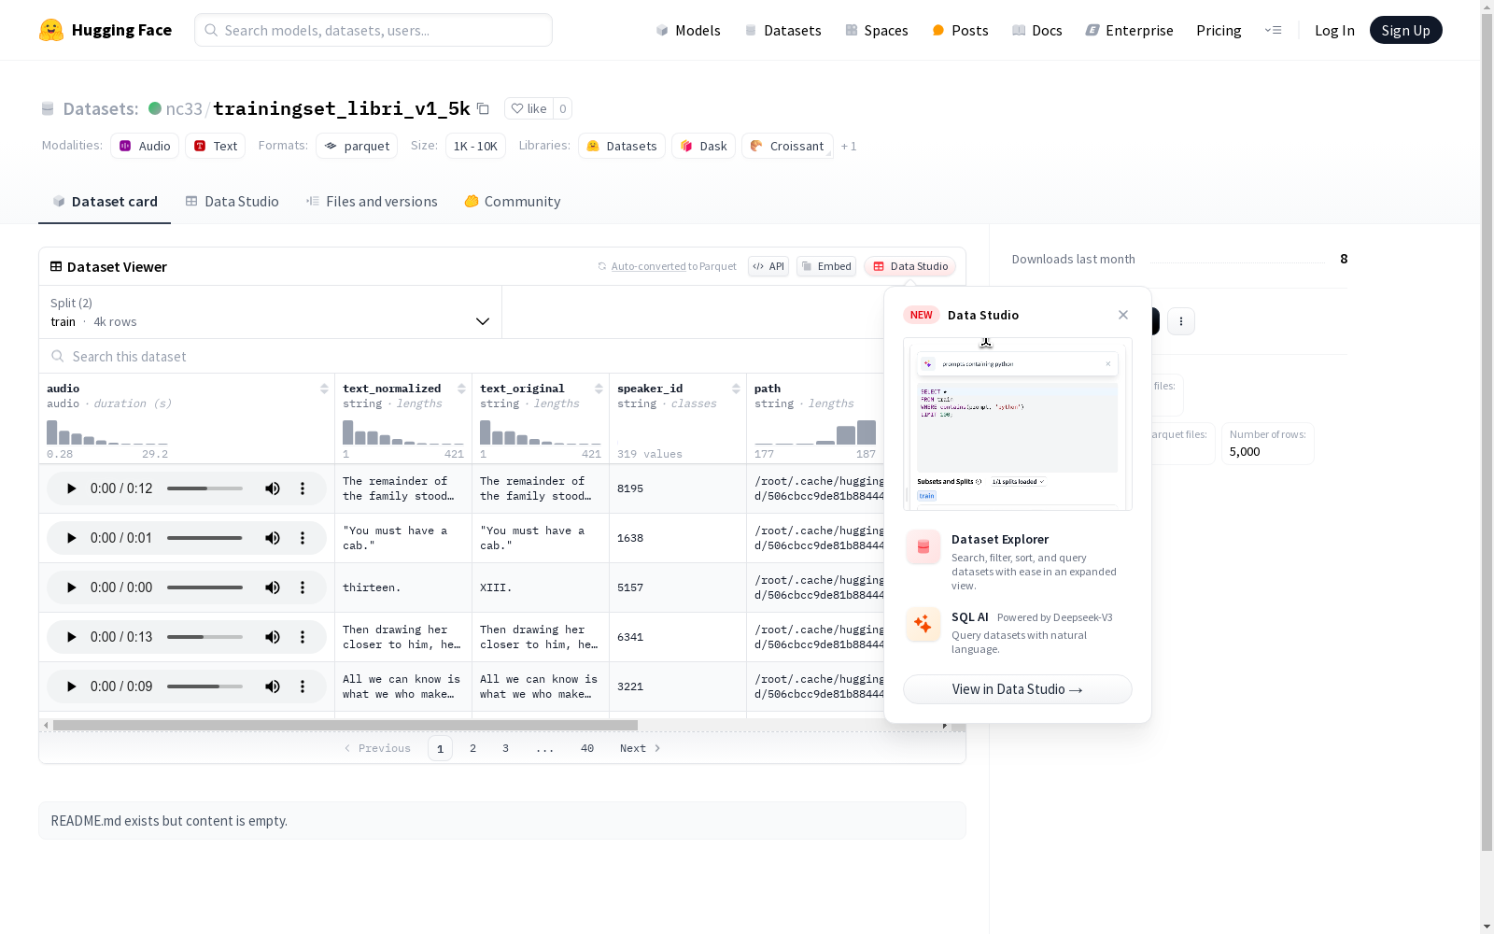Mute the audio in the 0:01 row
Image resolution: width=1494 pixels, height=934 pixels.
(x=273, y=538)
